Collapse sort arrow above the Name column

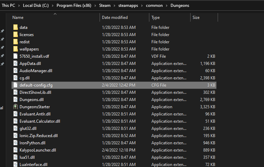click(x=55, y=14)
